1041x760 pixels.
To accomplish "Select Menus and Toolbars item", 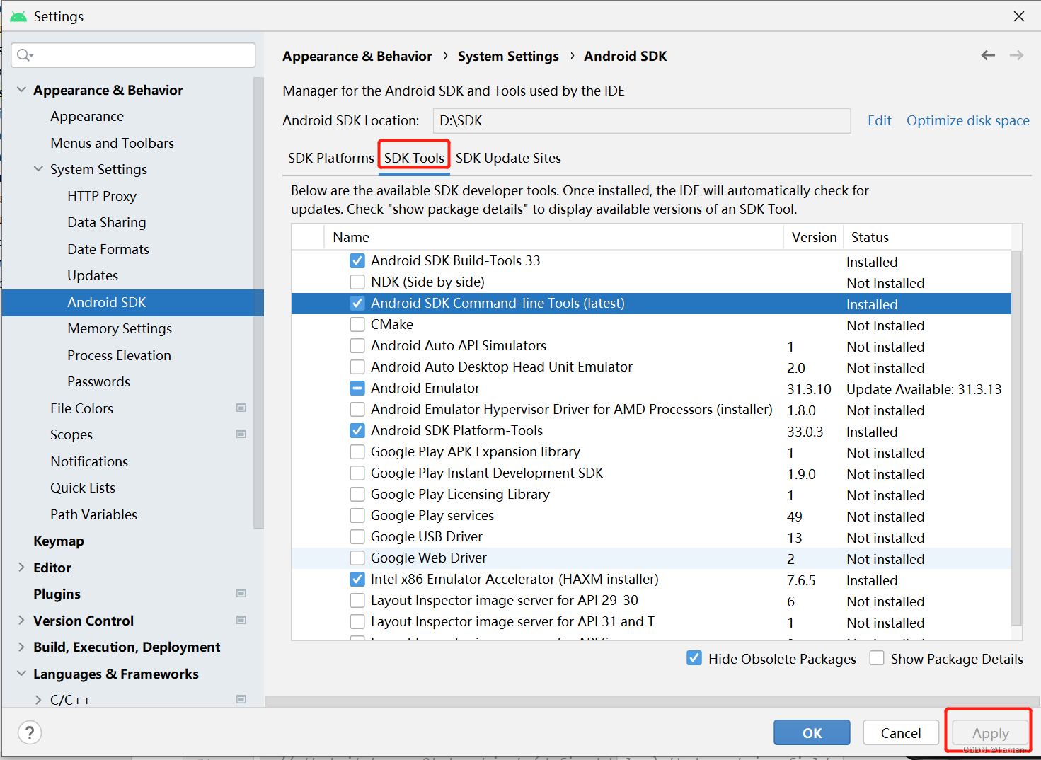I will coord(112,143).
